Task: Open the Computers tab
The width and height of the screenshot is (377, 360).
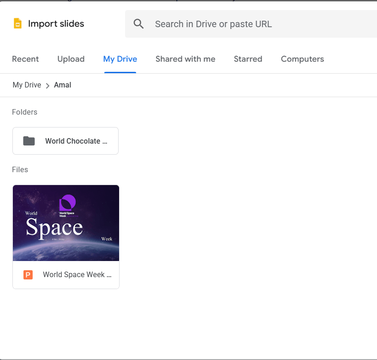Action: click(x=302, y=59)
